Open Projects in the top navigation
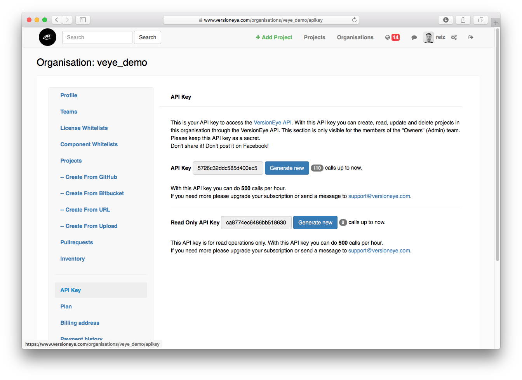Screen dimensions: 522x380 click(x=315, y=37)
